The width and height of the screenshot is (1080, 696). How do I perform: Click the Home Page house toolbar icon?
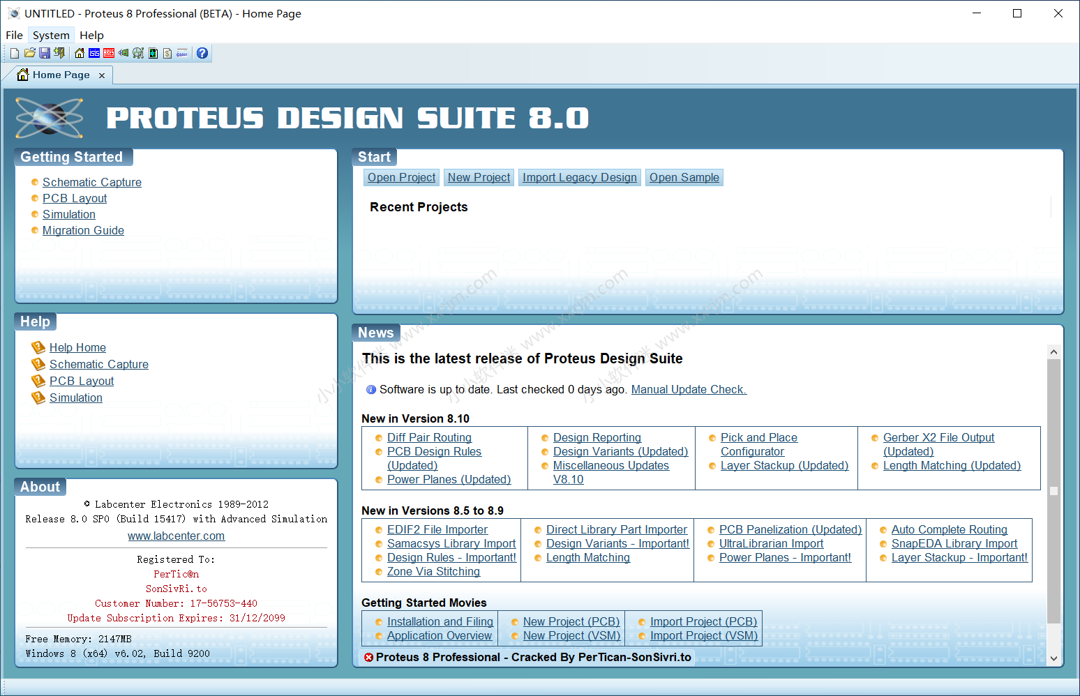pos(80,53)
